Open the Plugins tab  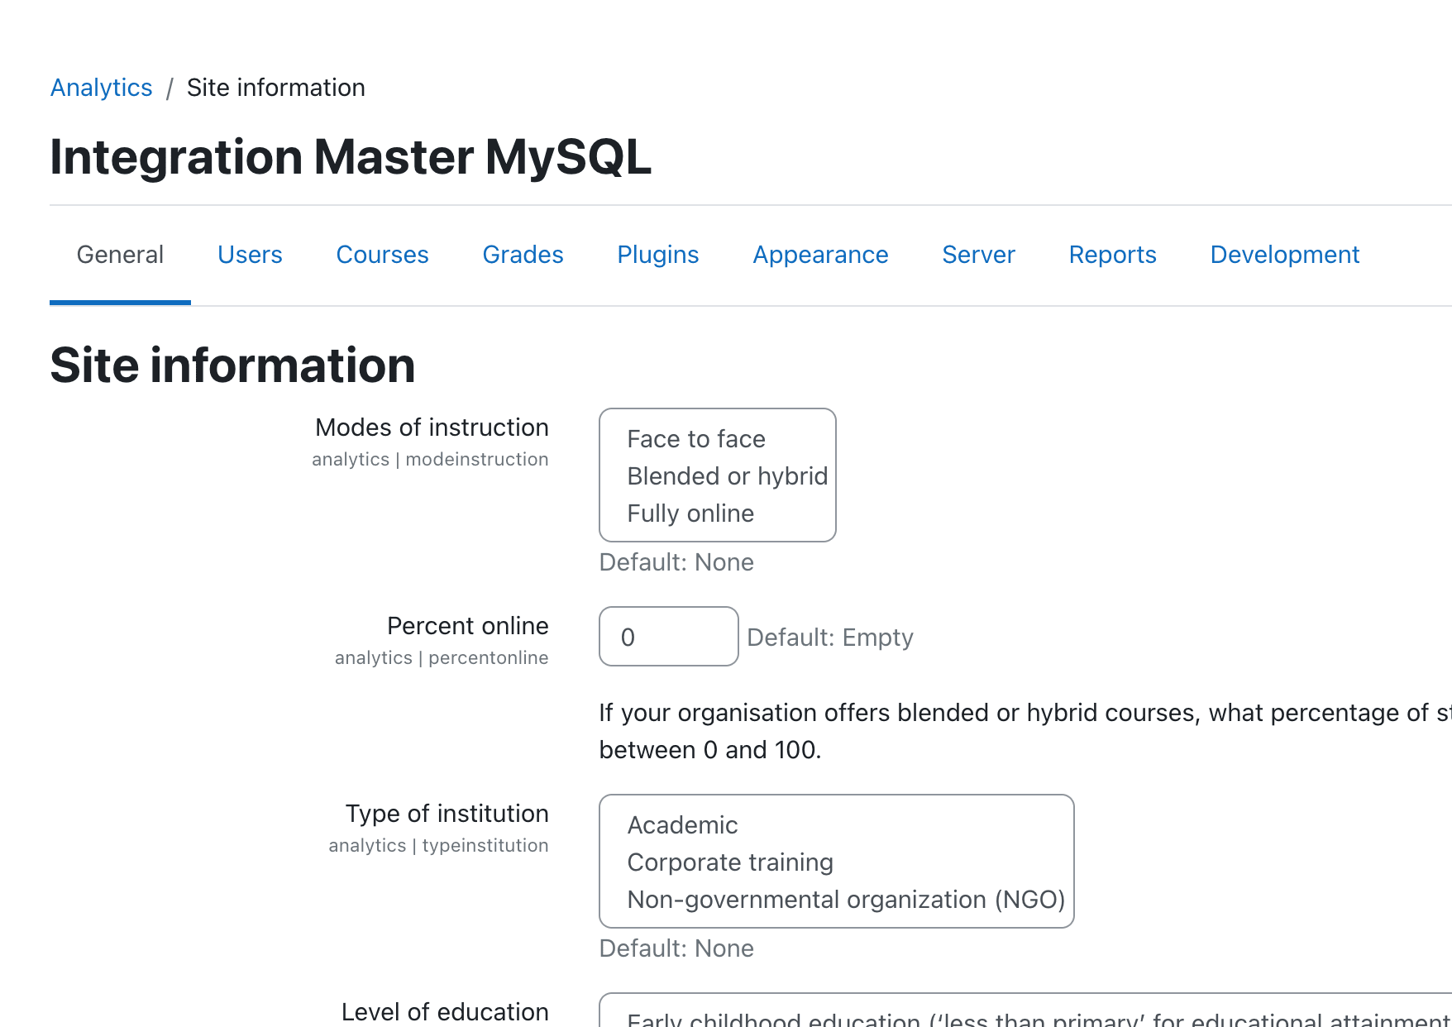657,255
